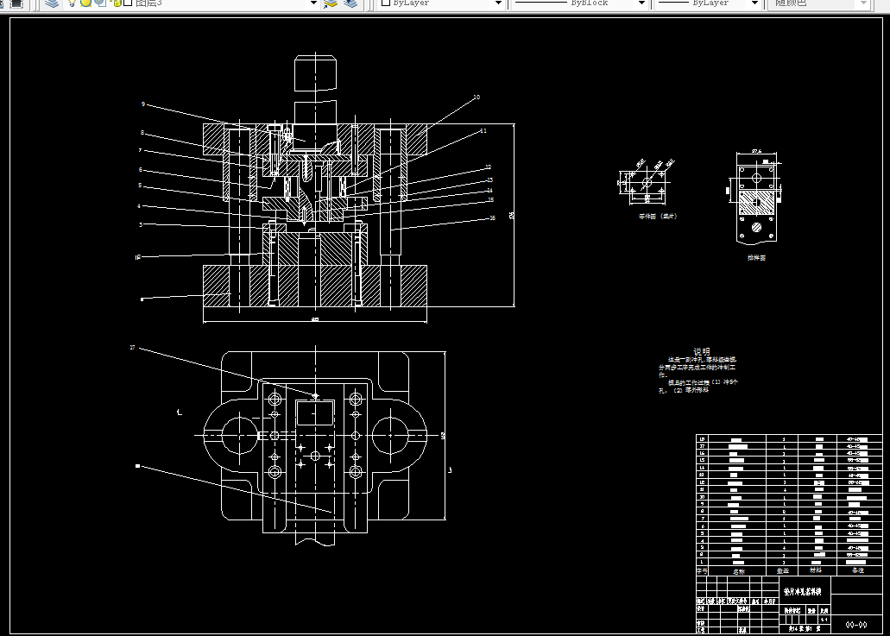Select balloon number 11 label
890x636 pixels.
pyautogui.click(x=483, y=131)
